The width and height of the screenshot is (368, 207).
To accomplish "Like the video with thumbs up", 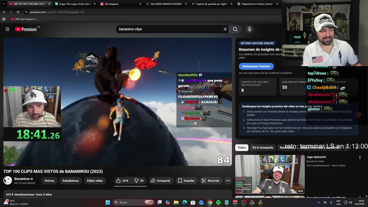I will 122,181.
